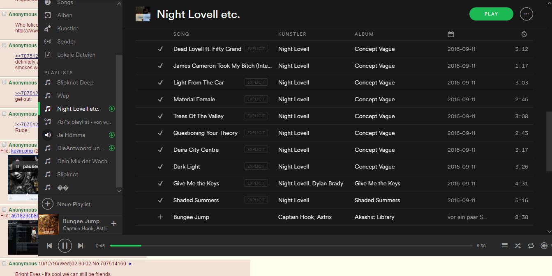Viewport: 552px width, 276px height.
Task: Click sidebar scroll down arrow
Action: tap(119, 191)
